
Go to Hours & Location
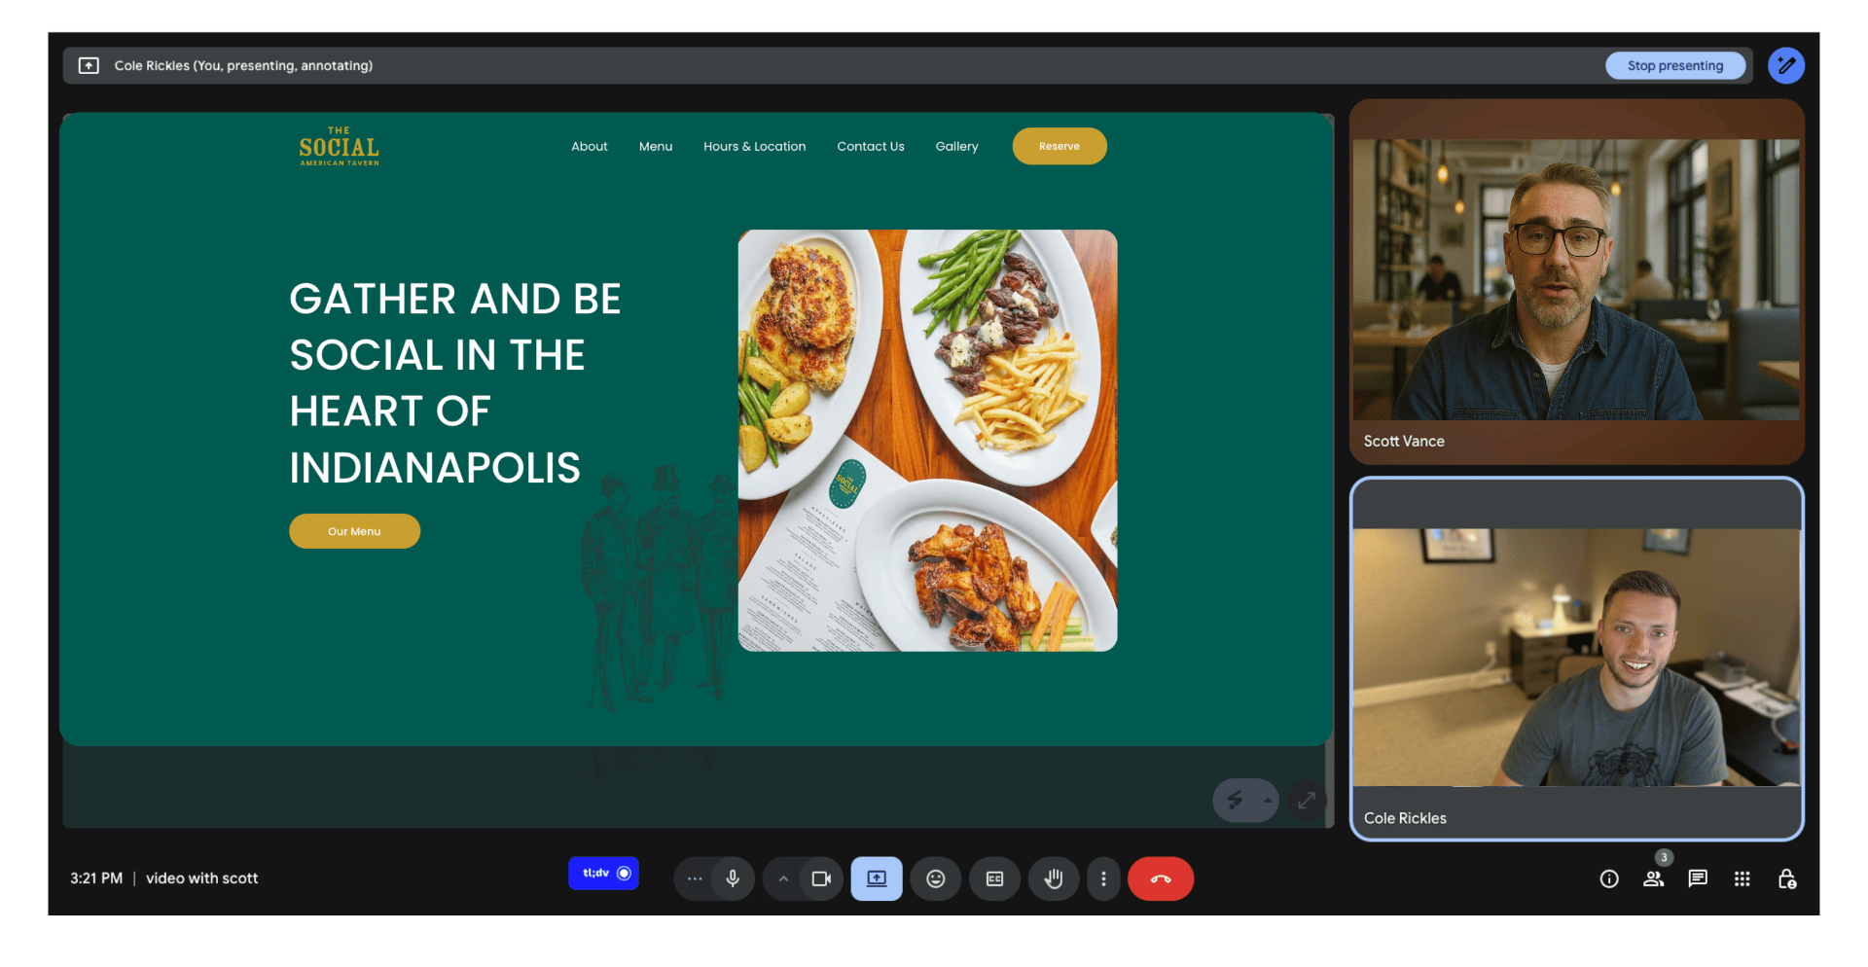(x=754, y=146)
